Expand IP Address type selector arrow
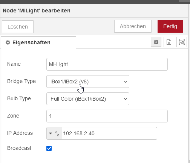Image resolution: width=190 pixels, height=163 pixels. coord(51,133)
